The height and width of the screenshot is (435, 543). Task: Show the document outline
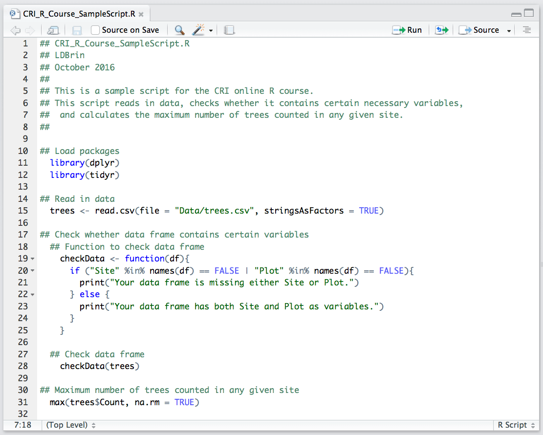tap(526, 30)
